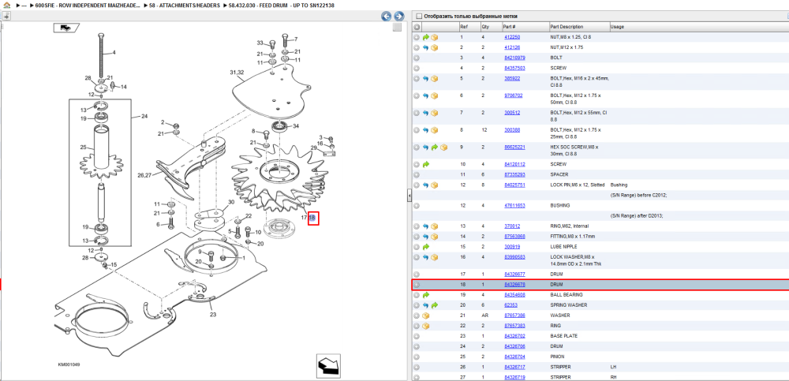Open previous diagram with left arrow
This screenshot has width=789, height=381.
pyautogui.click(x=387, y=16)
